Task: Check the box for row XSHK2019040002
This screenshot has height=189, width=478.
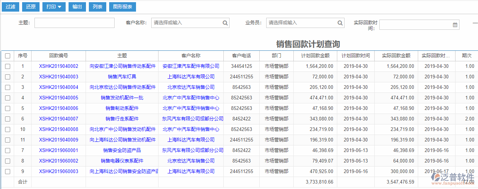Action: pyautogui.click(x=8, y=66)
